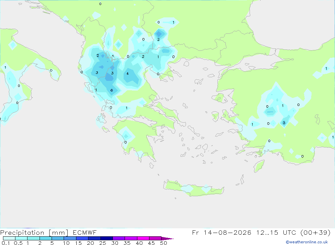Pick the navy swatch between 25 and 30
Viewport: 335px width, 245px height.
(x=107, y=238)
